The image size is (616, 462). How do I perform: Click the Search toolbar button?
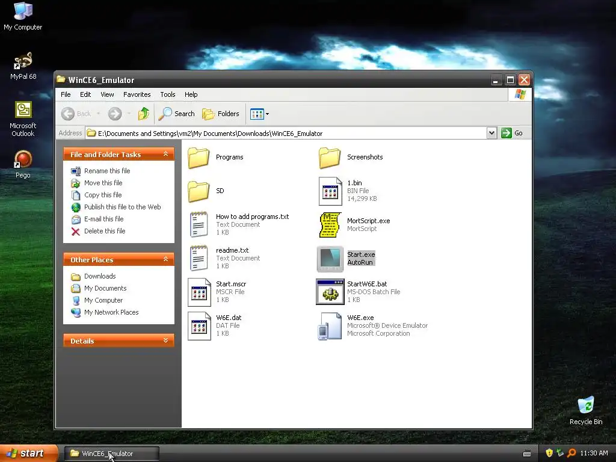pyautogui.click(x=176, y=114)
